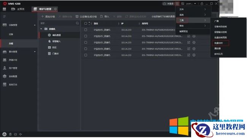This screenshot has width=247, height=138.
Task: Select 设备布防控制 in the tools submenu
Action: pos(220,27)
